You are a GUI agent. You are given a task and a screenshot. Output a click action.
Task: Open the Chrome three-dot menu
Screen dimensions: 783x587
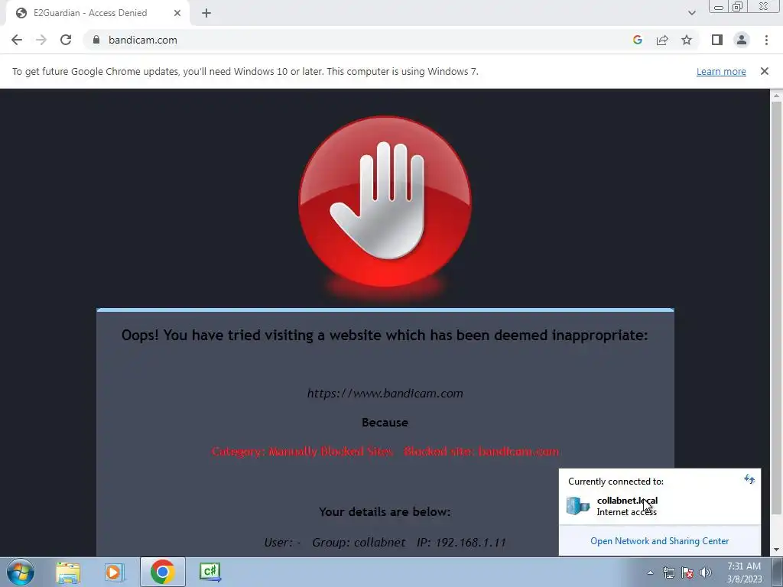pyautogui.click(x=766, y=40)
